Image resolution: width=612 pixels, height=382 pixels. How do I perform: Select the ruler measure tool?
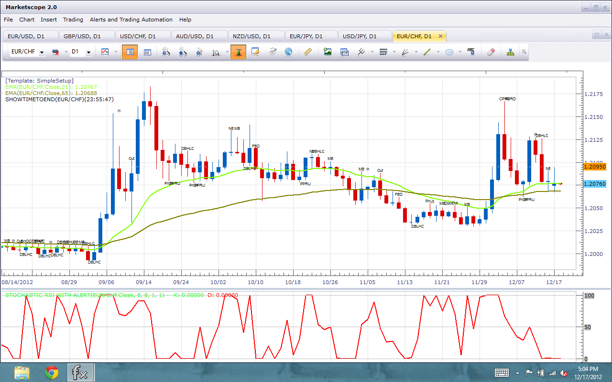tap(308, 52)
